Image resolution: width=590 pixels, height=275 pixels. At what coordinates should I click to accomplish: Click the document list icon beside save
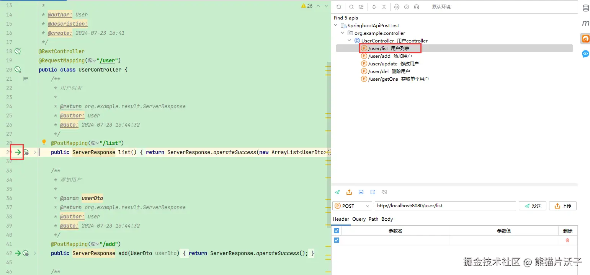coord(373,192)
